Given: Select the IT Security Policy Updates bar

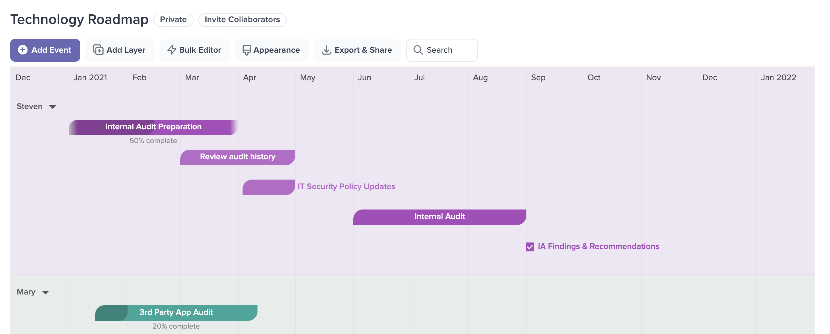Looking at the screenshot, I should point(269,187).
